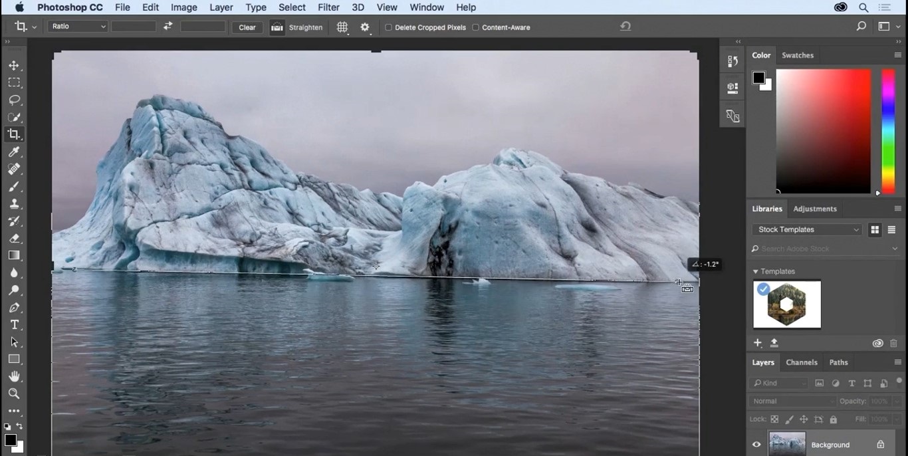
Task: Select the Move tool
Action: coord(14,66)
